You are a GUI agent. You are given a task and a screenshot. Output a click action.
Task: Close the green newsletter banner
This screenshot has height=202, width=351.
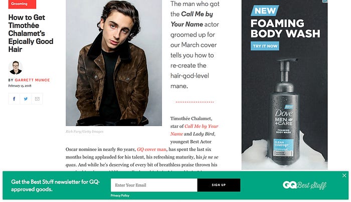click(x=344, y=175)
